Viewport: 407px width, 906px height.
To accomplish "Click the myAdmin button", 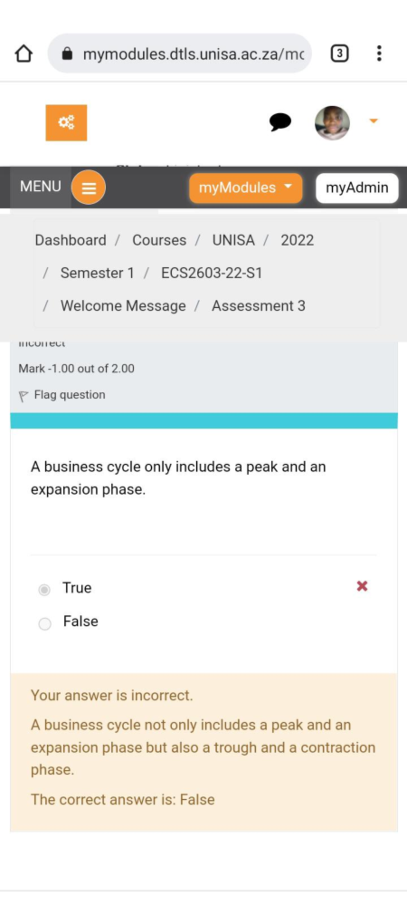I will tap(357, 188).
